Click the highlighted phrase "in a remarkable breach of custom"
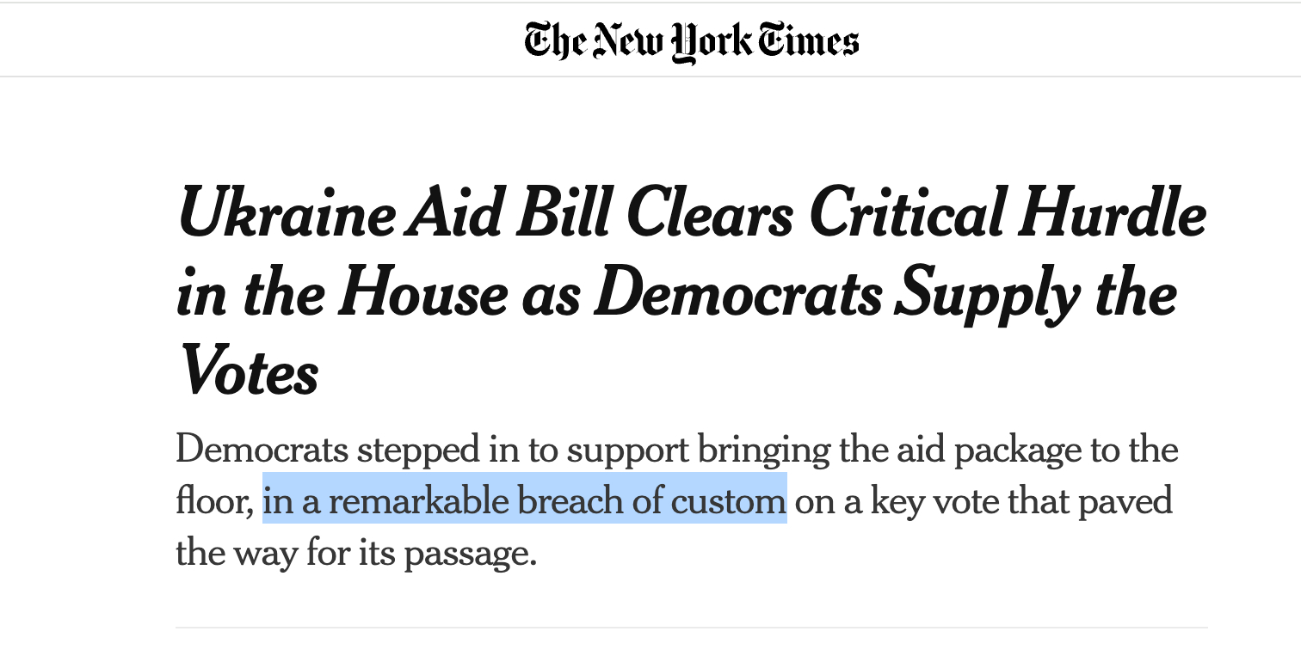This screenshot has height=662, width=1301. coord(525,500)
